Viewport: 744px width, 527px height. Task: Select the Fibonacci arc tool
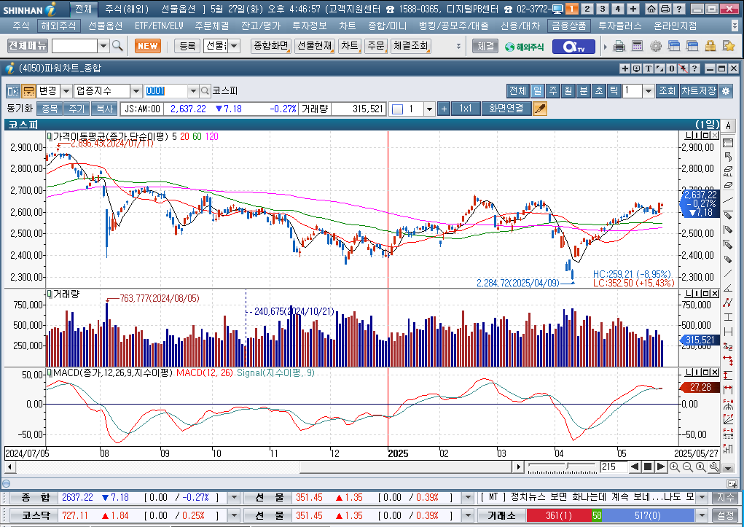click(x=728, y=404)
